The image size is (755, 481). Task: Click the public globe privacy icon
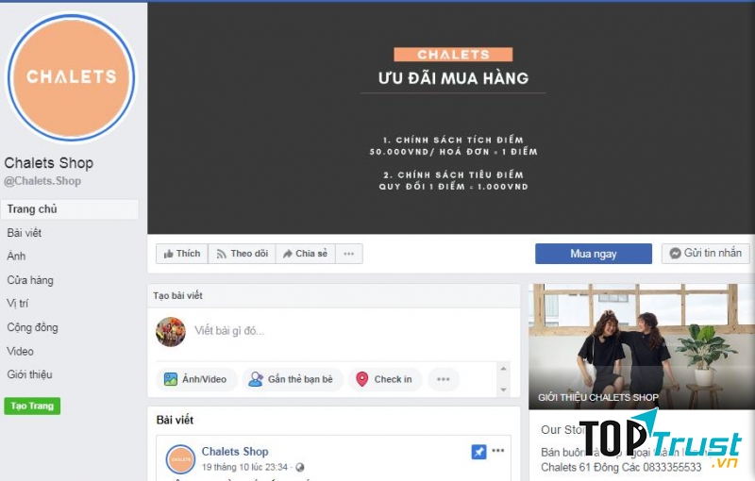click(x=300, y=467)
